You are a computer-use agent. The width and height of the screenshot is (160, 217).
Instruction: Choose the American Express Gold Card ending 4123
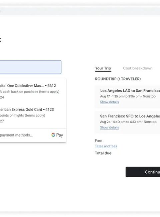33,115
